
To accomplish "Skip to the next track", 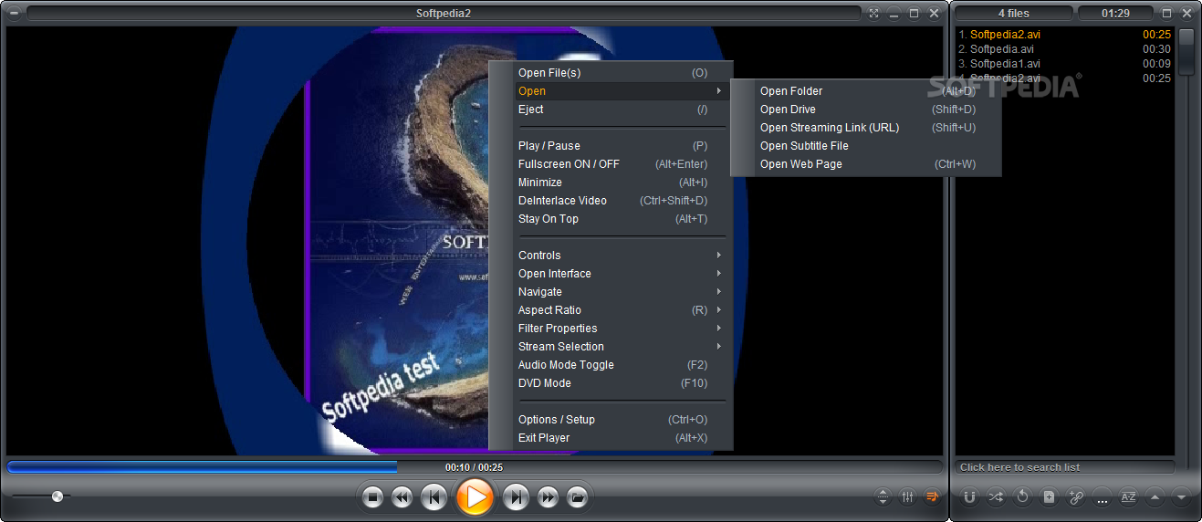I will click(516, 497).
